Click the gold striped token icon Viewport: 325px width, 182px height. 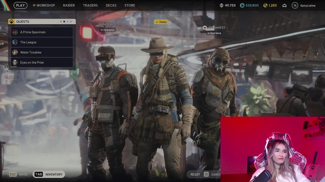[265, 5]
